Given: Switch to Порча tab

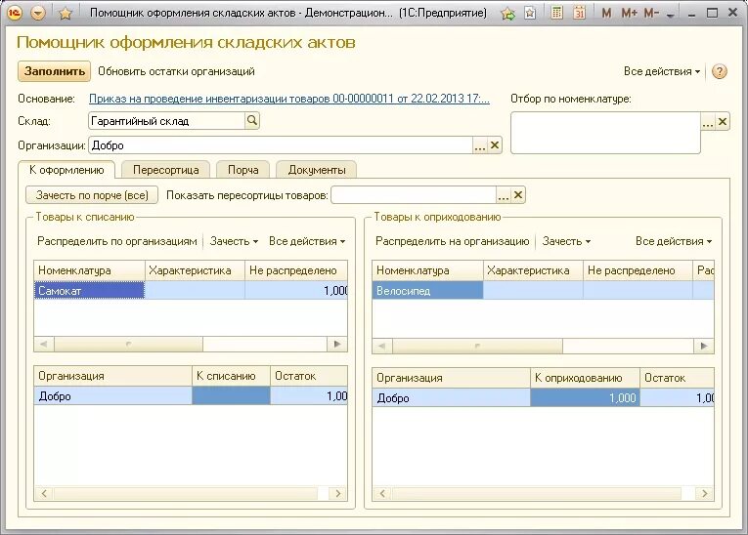Looking at the screenshot, I should point(242,170).
